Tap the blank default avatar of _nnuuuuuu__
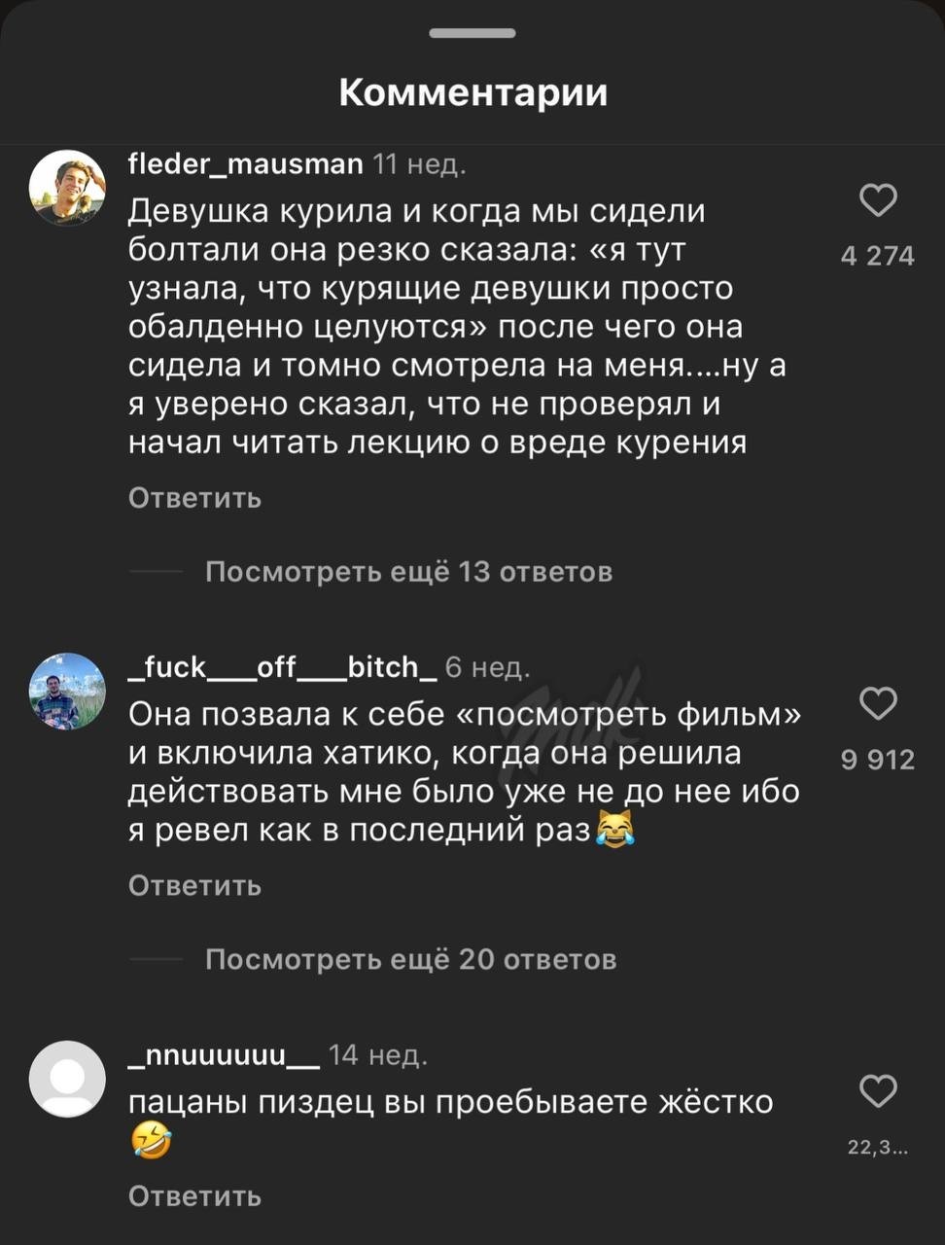 [x=67, y=1078]
